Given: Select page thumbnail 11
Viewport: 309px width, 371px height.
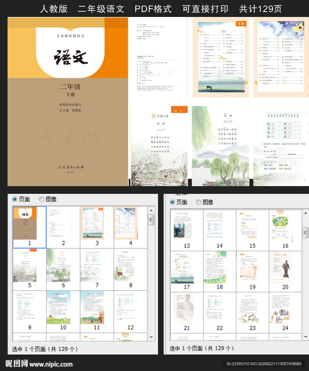Looking at the screenshot, I should 97,311.
